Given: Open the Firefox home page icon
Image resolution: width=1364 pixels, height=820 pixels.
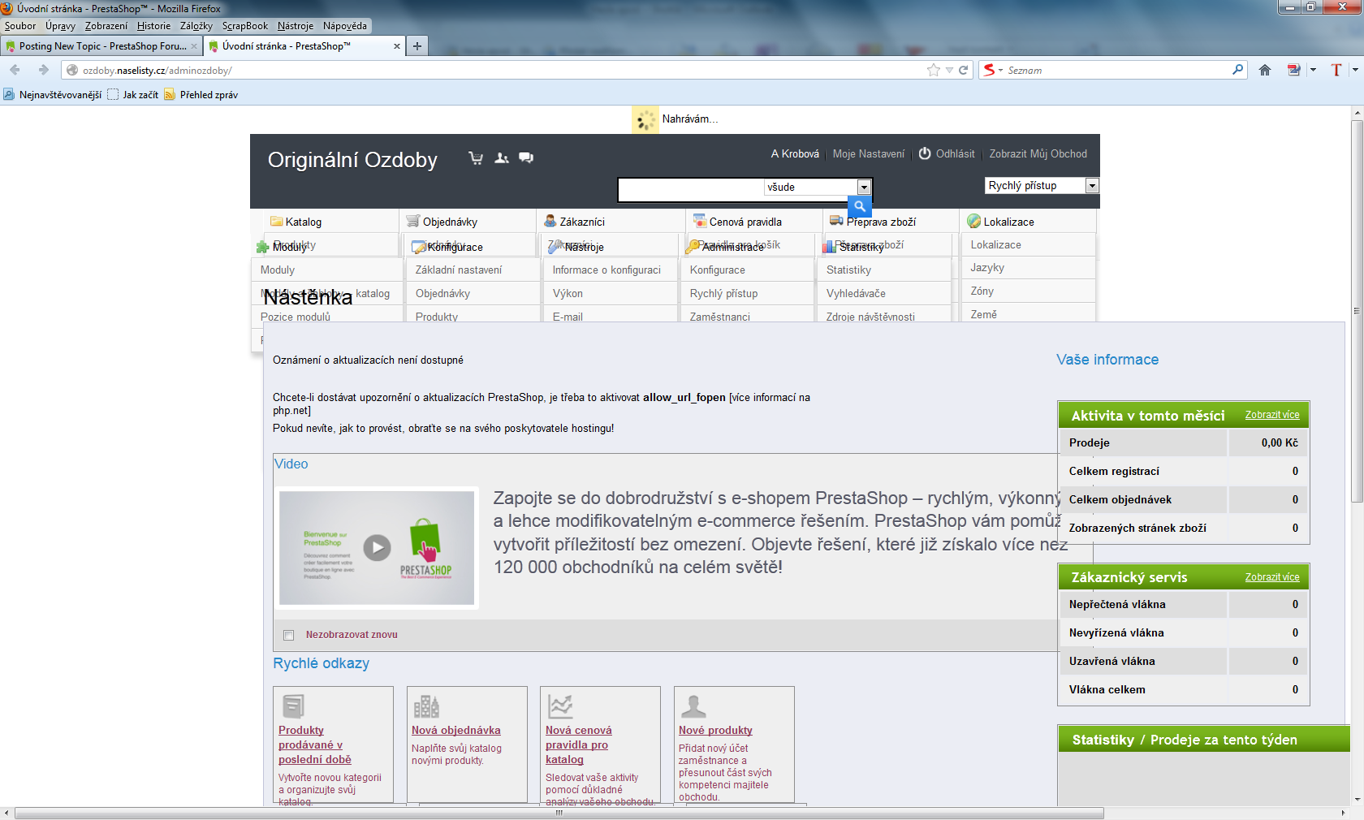Looking at the screenshot, I should point(1265,70).
